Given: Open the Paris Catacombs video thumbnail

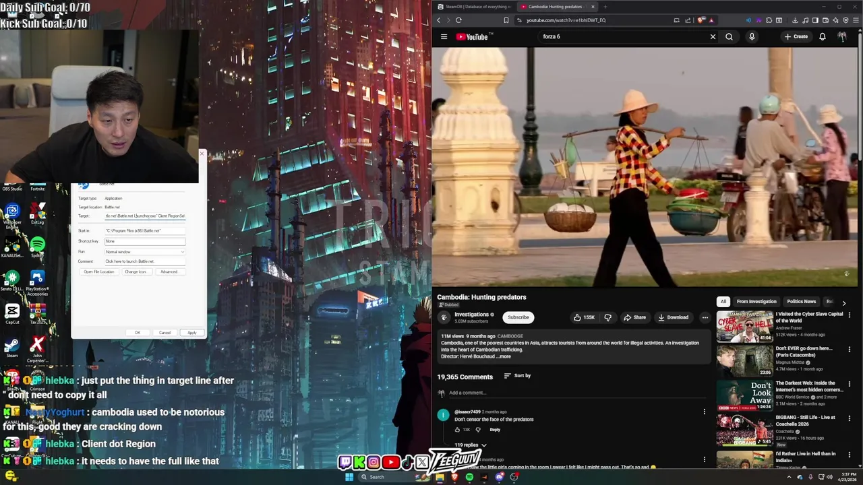Looking at the screenshot, I should (x=744, y=360).
